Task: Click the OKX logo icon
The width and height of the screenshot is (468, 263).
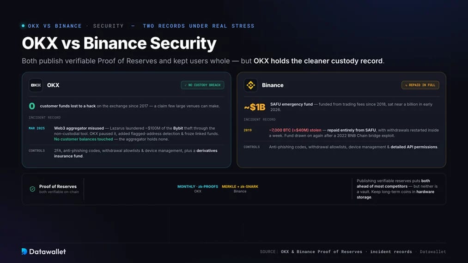Action: click(36, 85)
